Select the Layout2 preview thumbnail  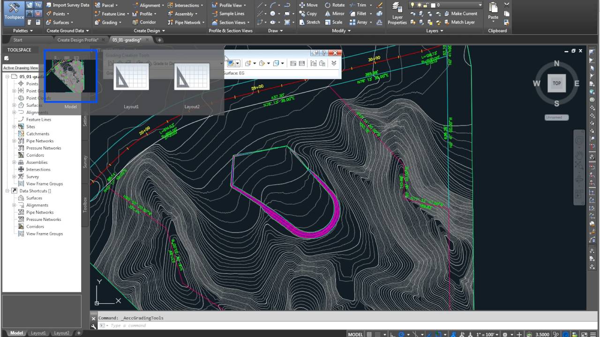[192, 77]
